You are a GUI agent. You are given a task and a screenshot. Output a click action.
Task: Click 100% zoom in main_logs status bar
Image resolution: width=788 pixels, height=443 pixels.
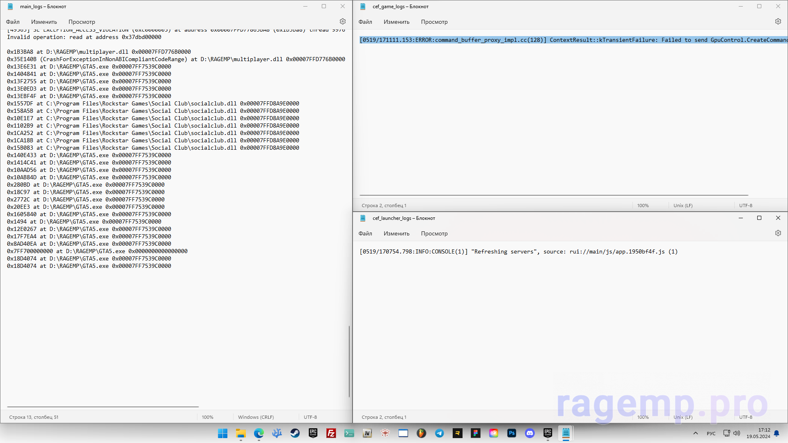pyautogui.click(x=208, y=417)
